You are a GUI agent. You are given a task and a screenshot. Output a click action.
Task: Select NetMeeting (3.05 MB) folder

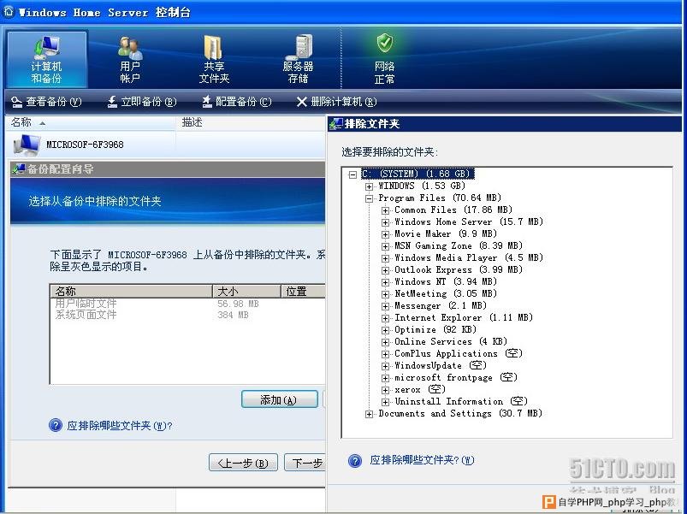(x=446, y=294)
